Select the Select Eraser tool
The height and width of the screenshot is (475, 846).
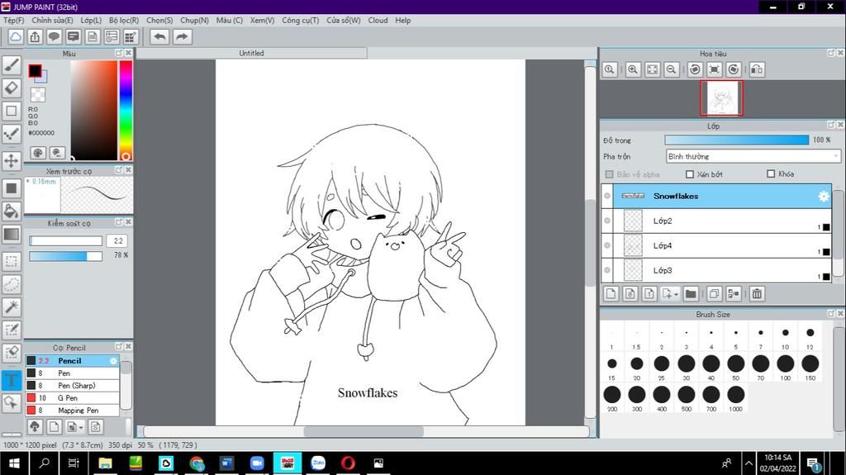pyautogui.click(x=12, y=353)
